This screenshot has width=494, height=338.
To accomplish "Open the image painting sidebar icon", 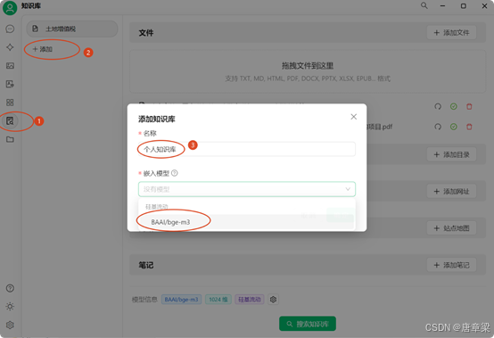I will tap(10, 65).
